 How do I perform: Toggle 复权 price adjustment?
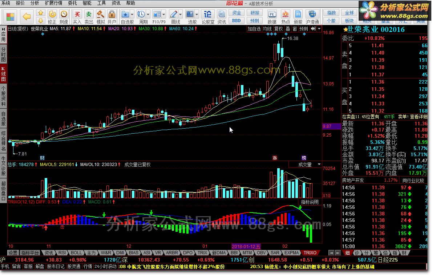tap(279, 29)
